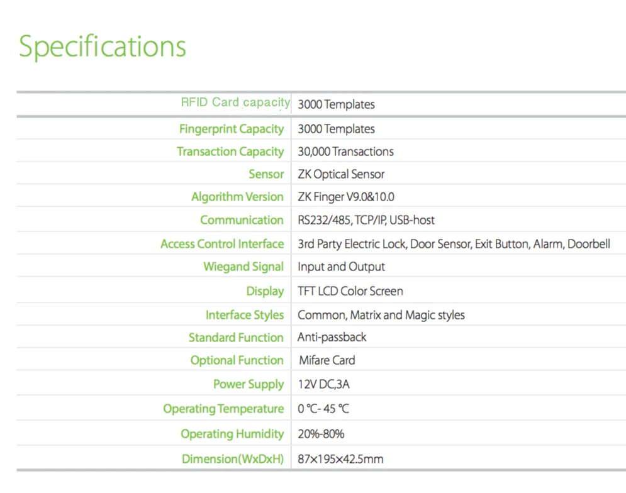626x493 pixels.
Task: Select the "Input and Output" value
Action: tap(342, 267)
